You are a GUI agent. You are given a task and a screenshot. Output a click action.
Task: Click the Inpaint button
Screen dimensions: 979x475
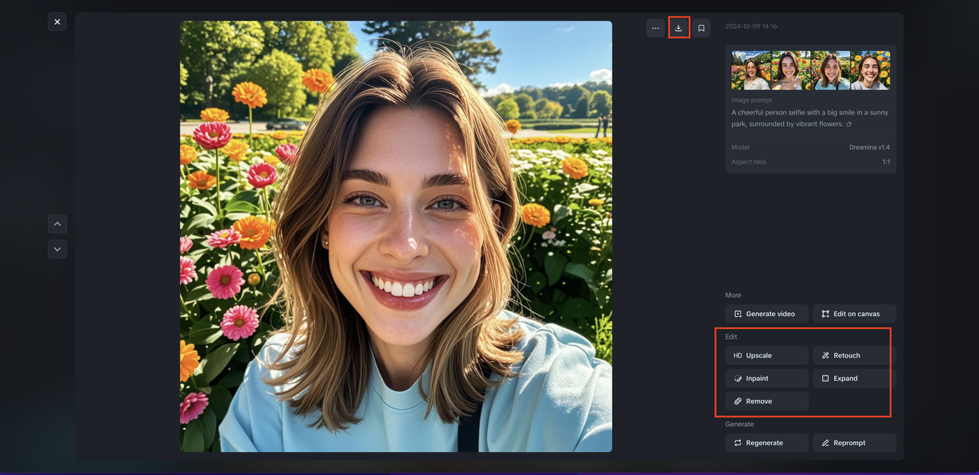tap(767, 378)
